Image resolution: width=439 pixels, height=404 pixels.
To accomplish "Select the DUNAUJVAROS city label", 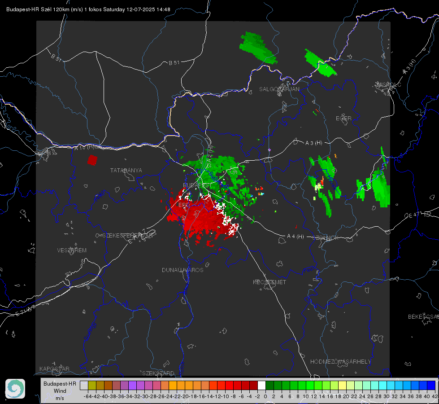I will 183,270.
